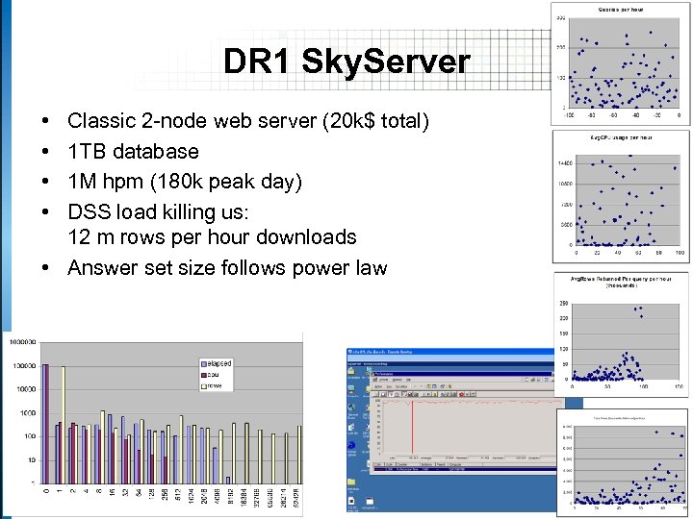Select the '1M hpm (180k peak day)' bullet

point(185,182)
